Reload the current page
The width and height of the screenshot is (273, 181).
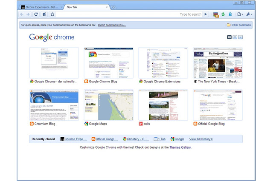pos(36,14)
